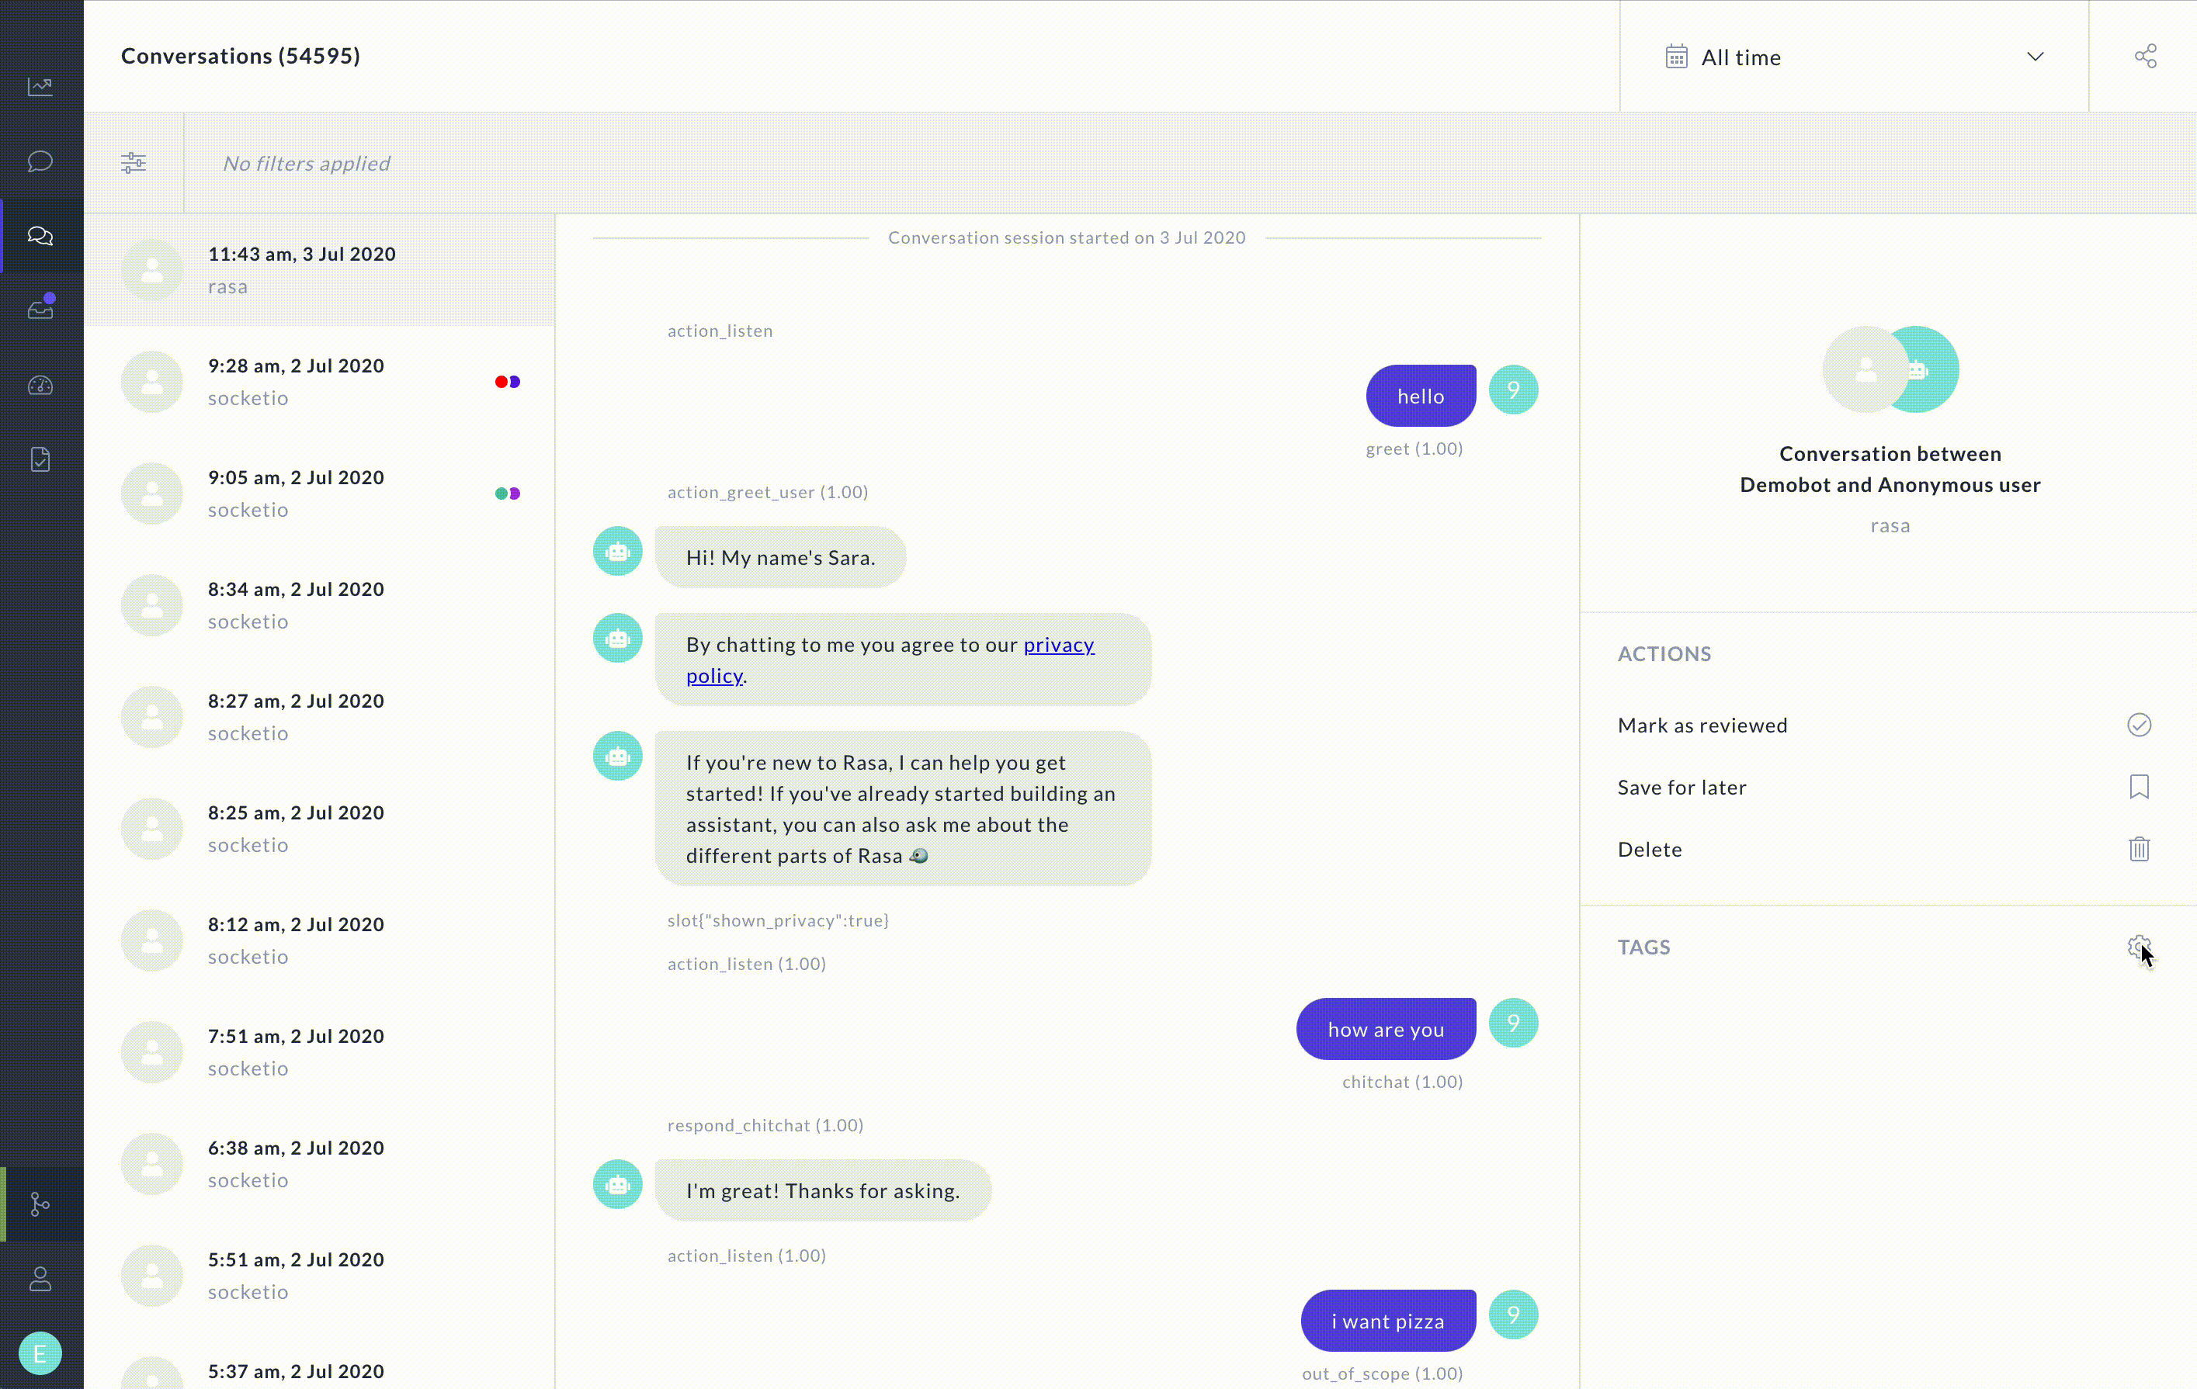Image resolution: width=2197 pixels, height=1389 pixels.
Task: Click the filter/settings sliders icon
Action: coord(133,161)
